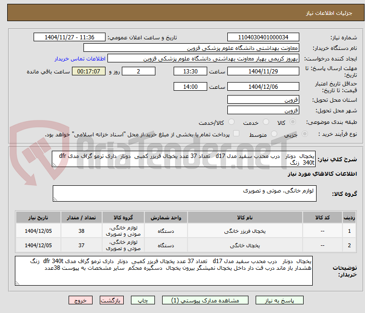Click the 'ساعت باقی مانده' label
The height and width of the screenshot is (313, 365).
tap(48, 72)
